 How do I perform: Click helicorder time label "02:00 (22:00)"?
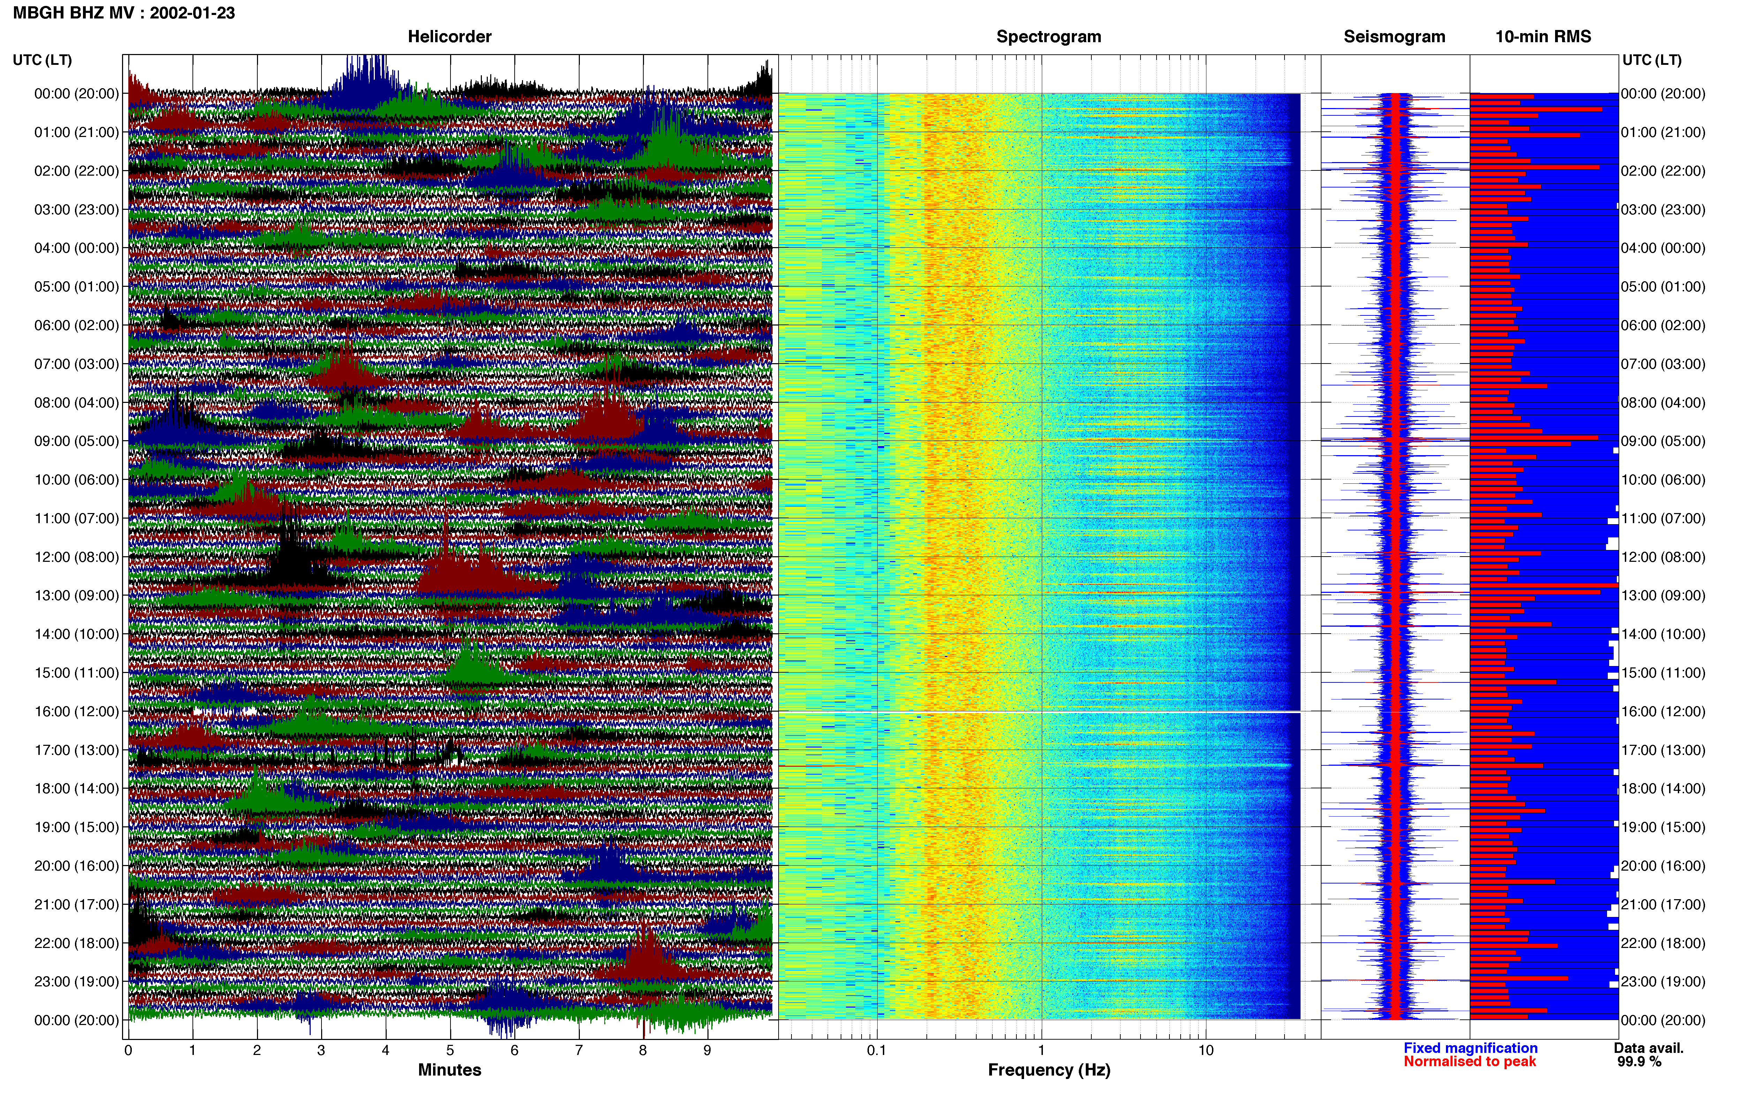76,171
